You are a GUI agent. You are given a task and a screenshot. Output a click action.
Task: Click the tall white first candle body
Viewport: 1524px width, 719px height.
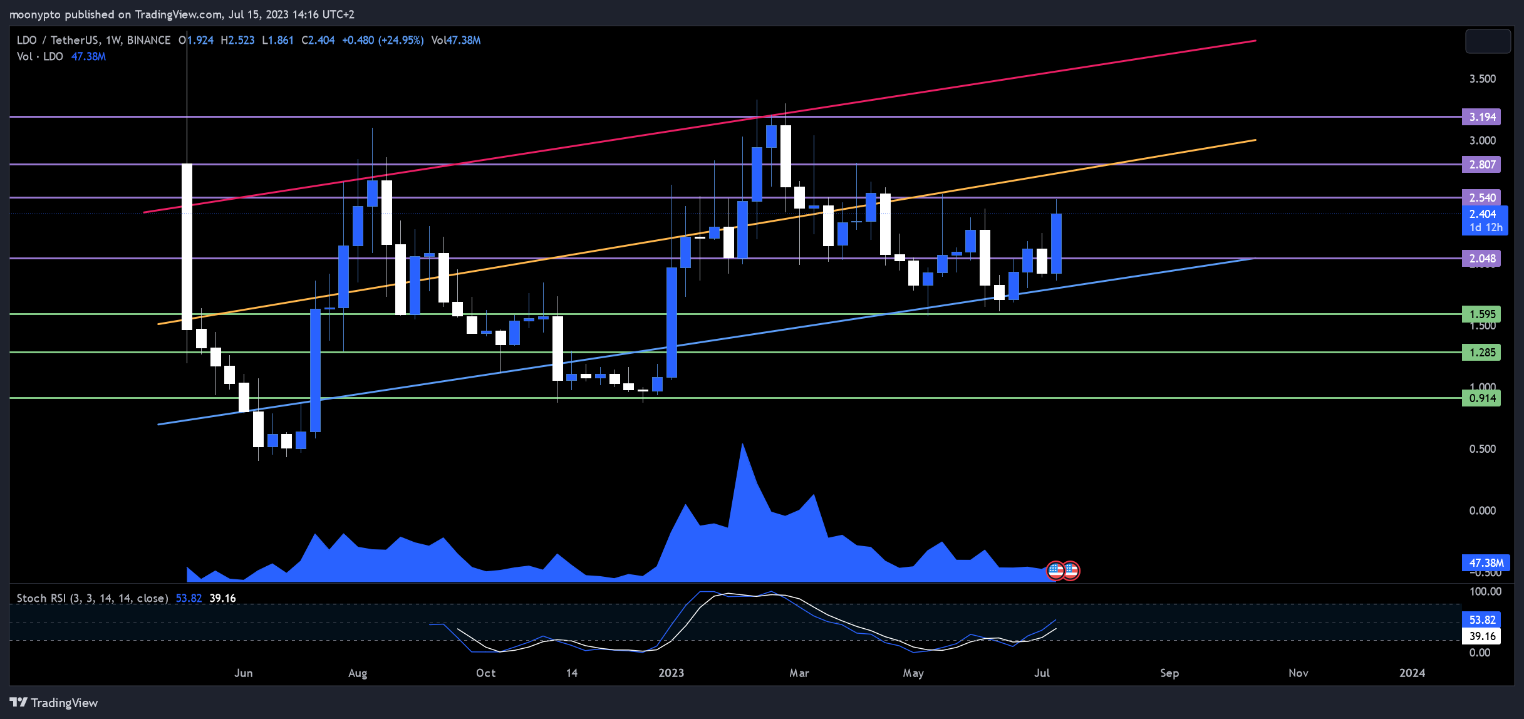[187, 246]
